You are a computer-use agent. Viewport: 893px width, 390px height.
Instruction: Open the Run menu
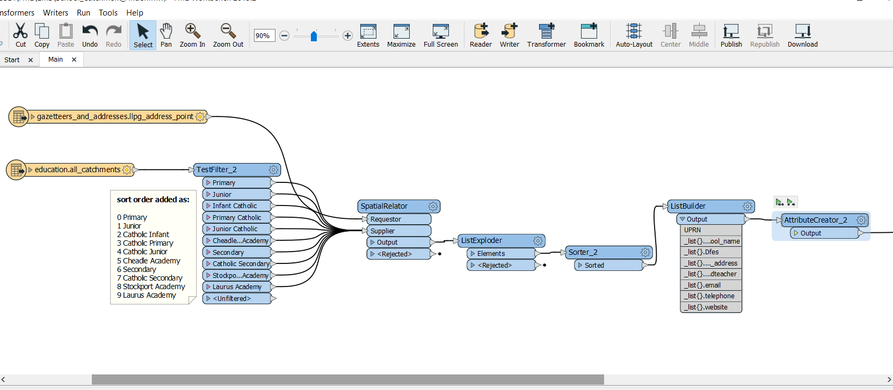(83, 12)
